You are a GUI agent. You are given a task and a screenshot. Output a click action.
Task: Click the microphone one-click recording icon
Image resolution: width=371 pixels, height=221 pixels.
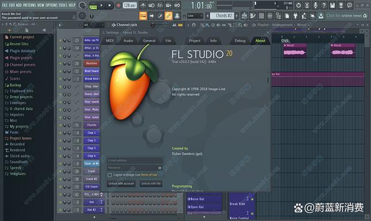click(x=315, y=5)
